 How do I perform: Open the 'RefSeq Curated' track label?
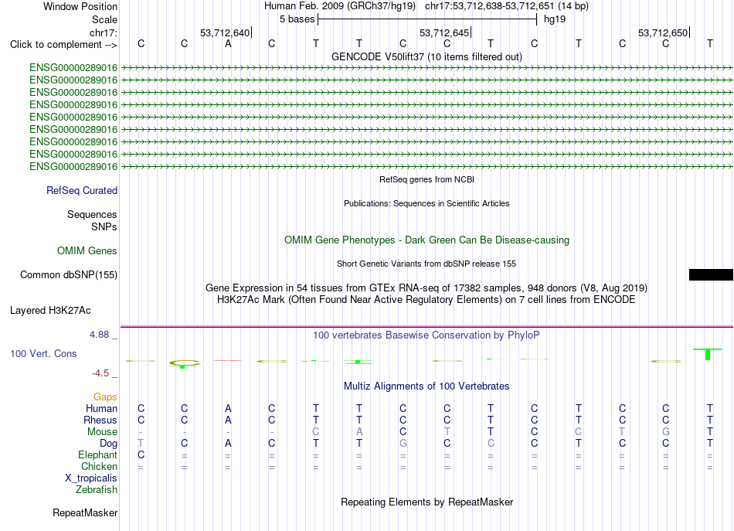pyautogui.click(x=82, y=191)
